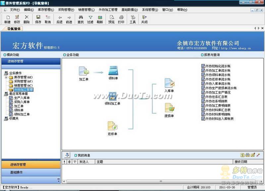Sort messages by 接收日期 column header

[x=248, y=162]
